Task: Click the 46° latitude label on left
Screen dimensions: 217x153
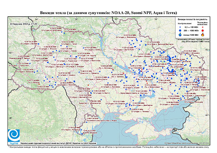Action: pos(10,118)
